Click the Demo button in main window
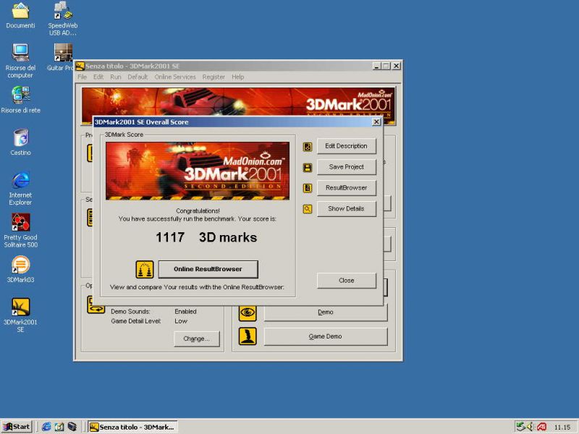Viewport: 579px width, 434px height. coord(325,312)
